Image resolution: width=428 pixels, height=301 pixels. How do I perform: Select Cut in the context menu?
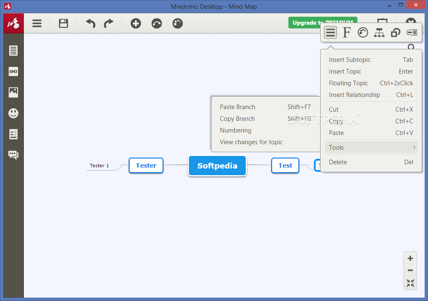(x=371, y=110)
